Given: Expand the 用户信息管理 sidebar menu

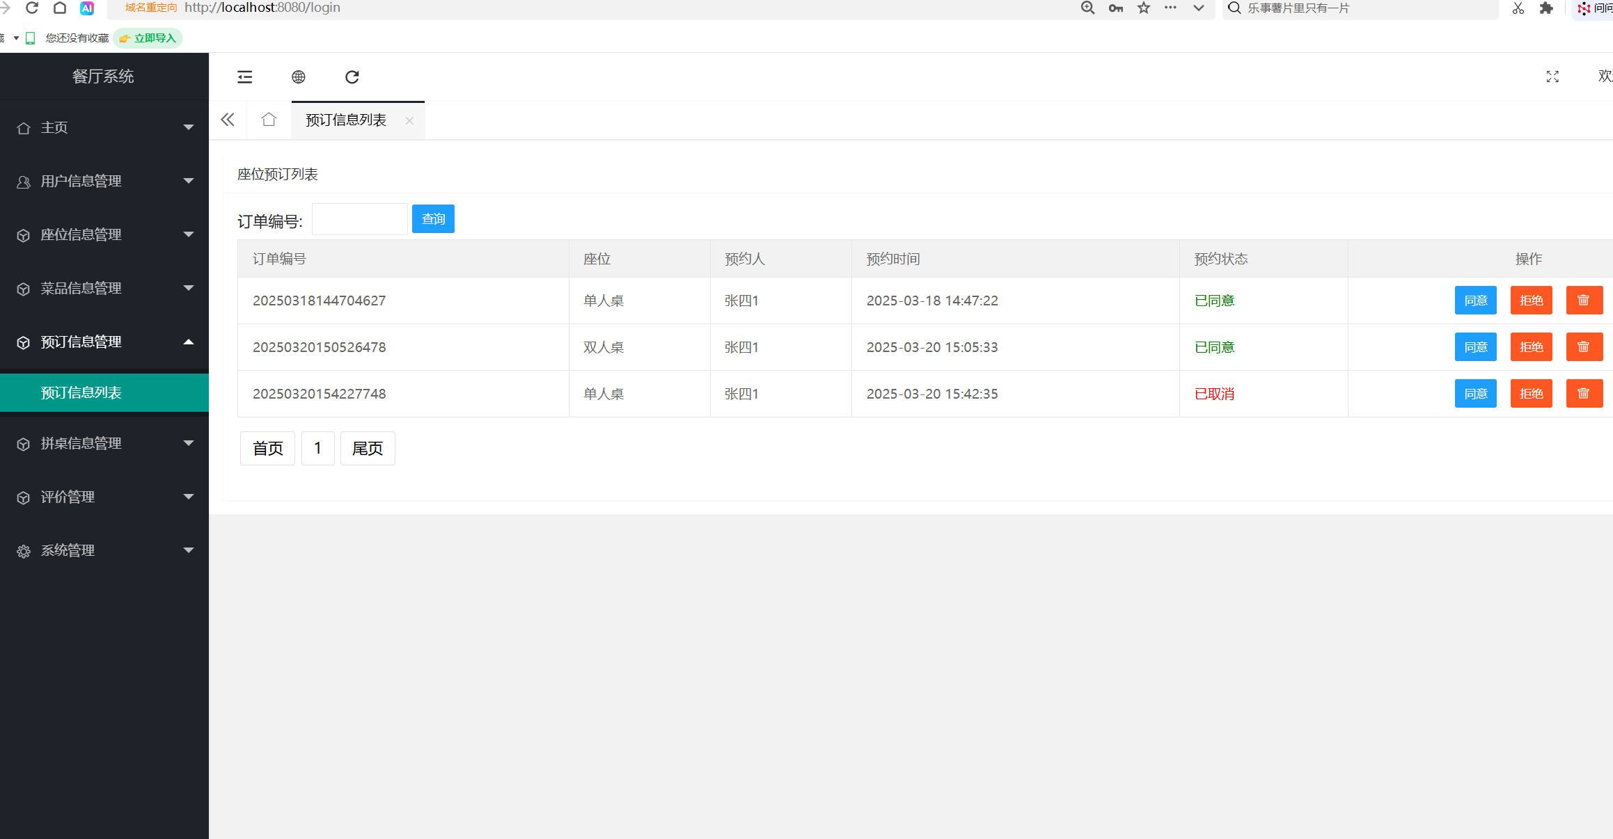Looking at the screenshot, I should (x=104, y=181).
